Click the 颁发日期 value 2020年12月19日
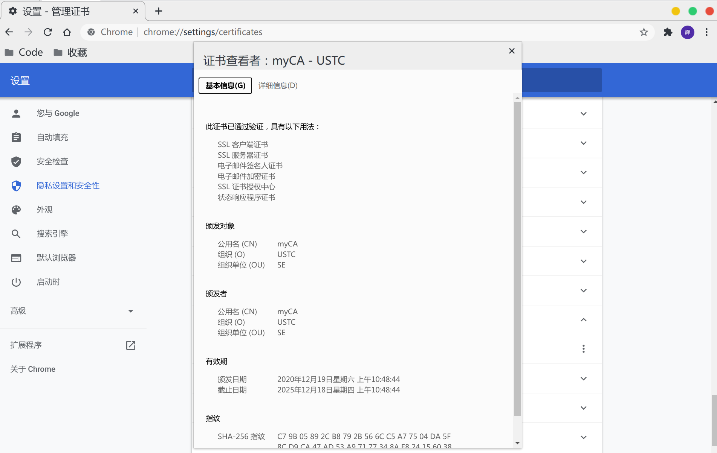This screenshot has width=717, height=453. [x=338, y=380]
